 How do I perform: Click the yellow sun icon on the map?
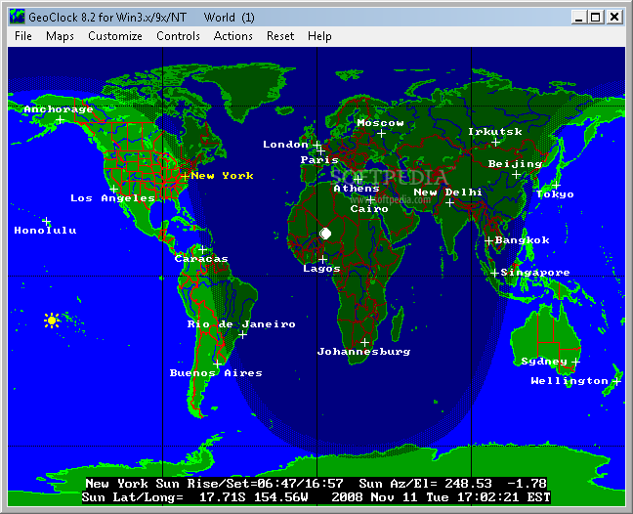click(51, 321)
